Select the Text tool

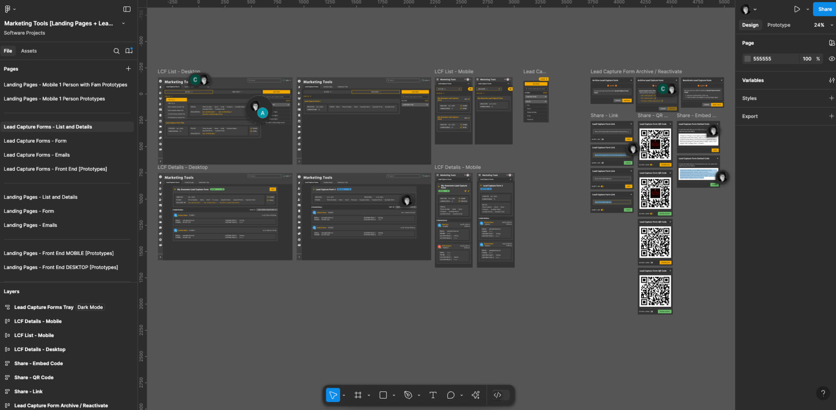433,395
